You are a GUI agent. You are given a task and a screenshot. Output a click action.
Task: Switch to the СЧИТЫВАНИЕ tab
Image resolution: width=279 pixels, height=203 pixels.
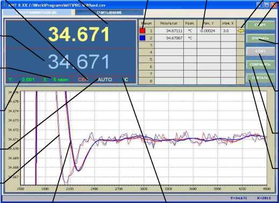(109, 12)
